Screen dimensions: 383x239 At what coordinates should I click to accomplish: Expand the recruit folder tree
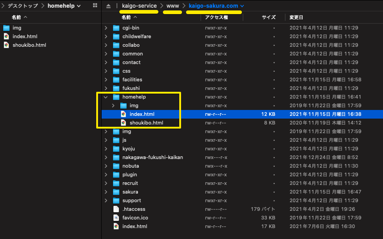pyautogui.click(x=106, y=183)
